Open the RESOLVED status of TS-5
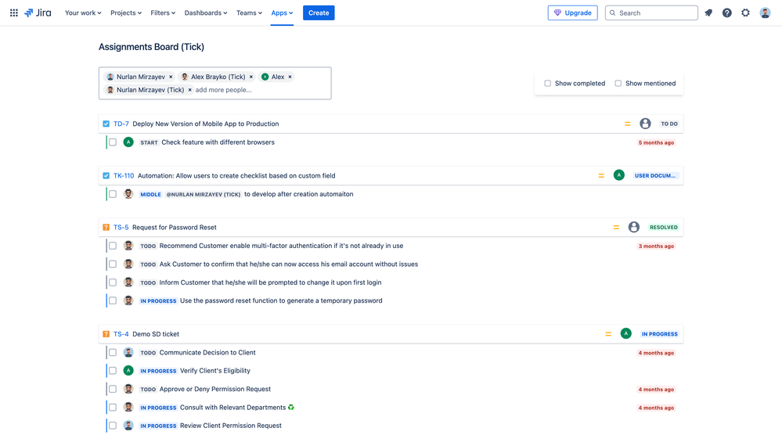 point(663,227)
